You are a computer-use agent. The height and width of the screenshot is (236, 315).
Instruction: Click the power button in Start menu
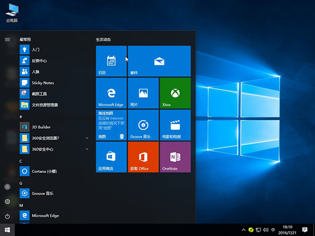[x=7, y=216]
